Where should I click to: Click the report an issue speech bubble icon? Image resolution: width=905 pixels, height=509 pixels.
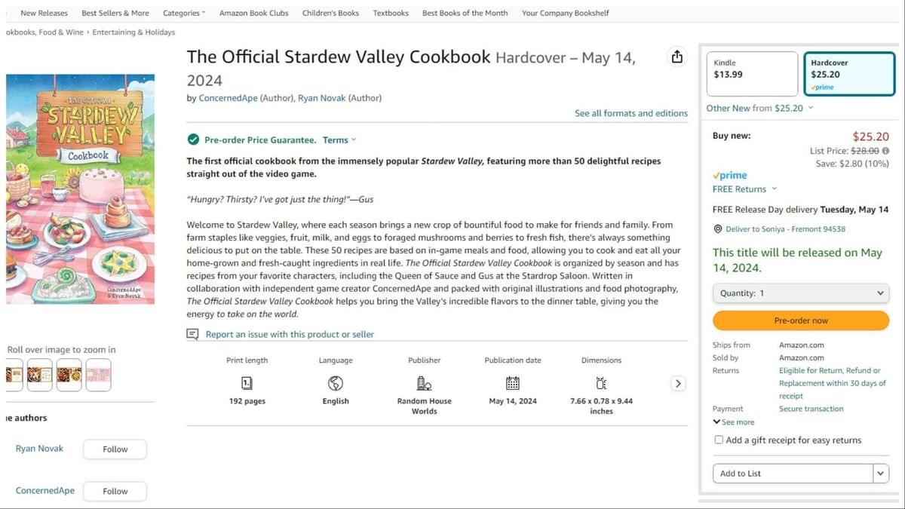click(192, 333)
